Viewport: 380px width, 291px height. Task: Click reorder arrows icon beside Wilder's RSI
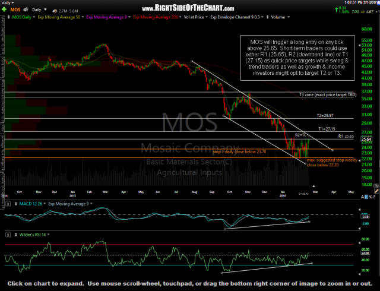point(16,235)
